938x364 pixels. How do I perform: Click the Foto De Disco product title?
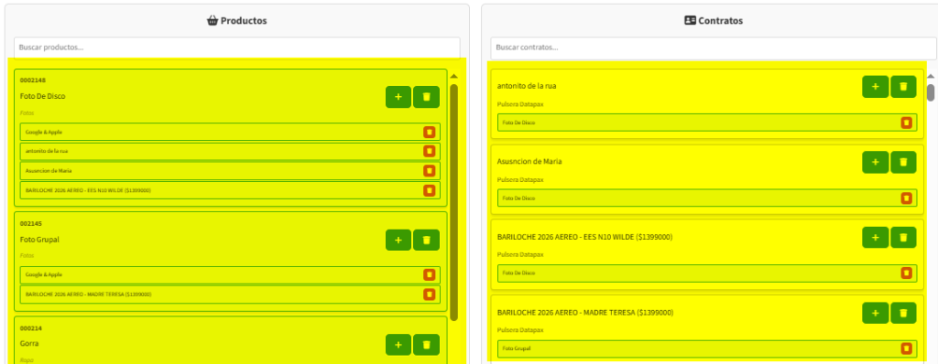point(42,96)
